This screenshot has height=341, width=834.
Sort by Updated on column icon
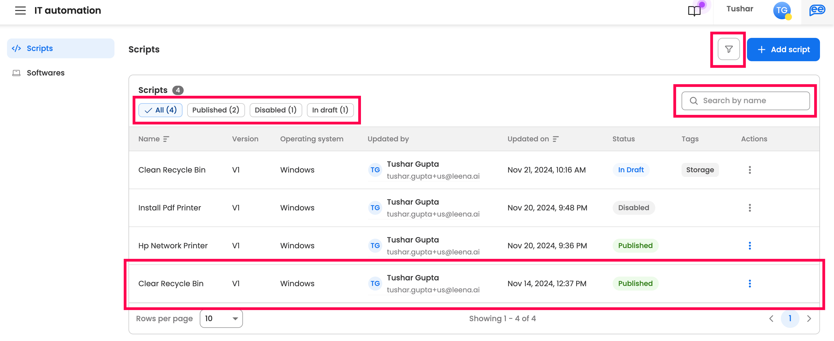[x=556, y=139]
